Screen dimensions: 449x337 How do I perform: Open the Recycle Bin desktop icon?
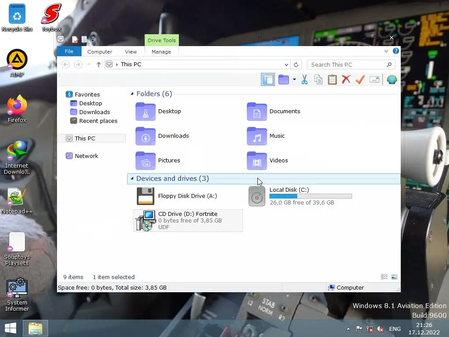[x=17, y=18]
